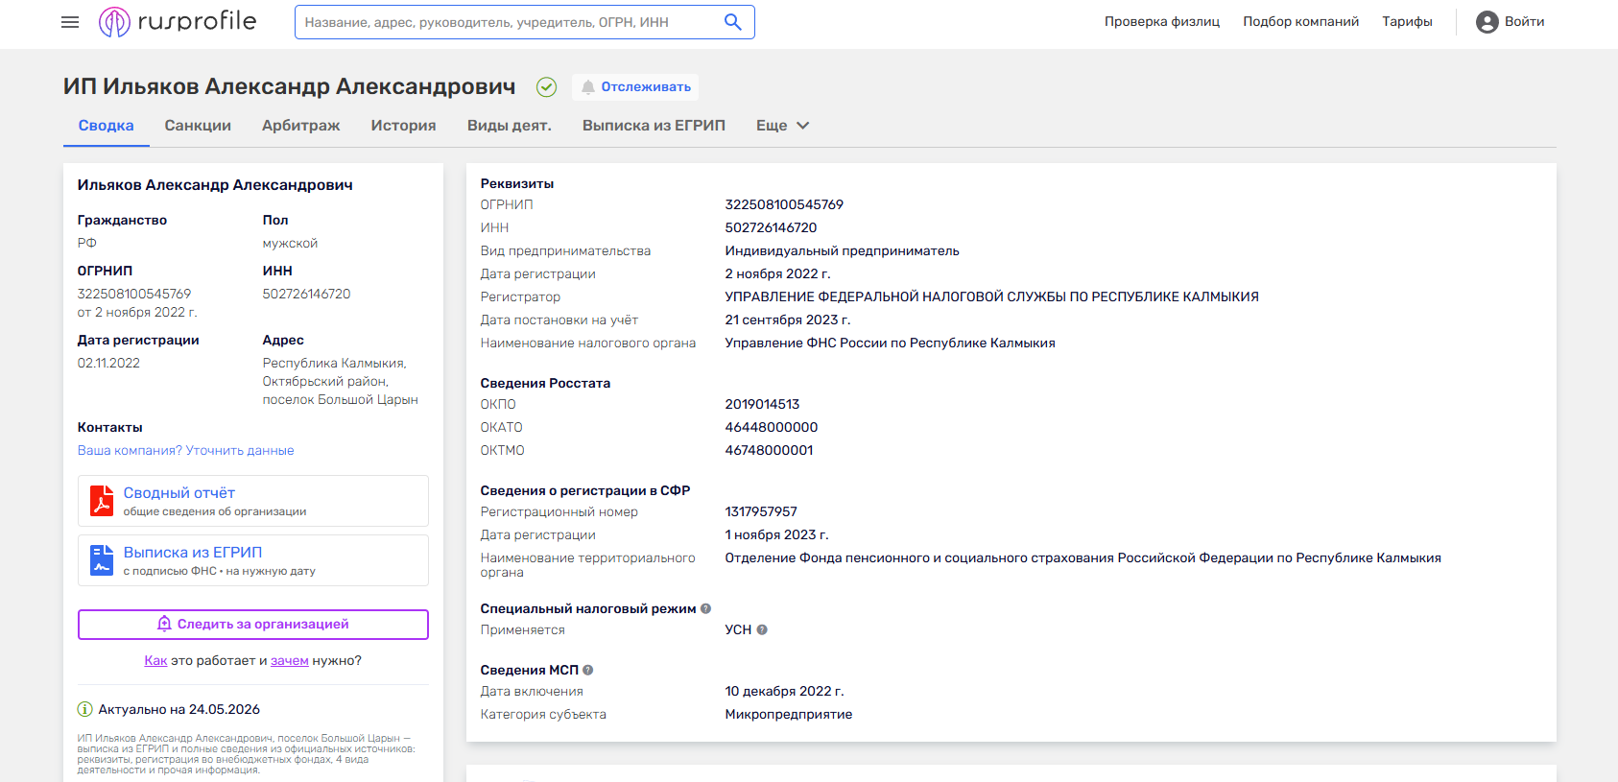Click the help icon next to УСН
The height and width of the screenshot is (782, 1618).
tap(762, 630)
